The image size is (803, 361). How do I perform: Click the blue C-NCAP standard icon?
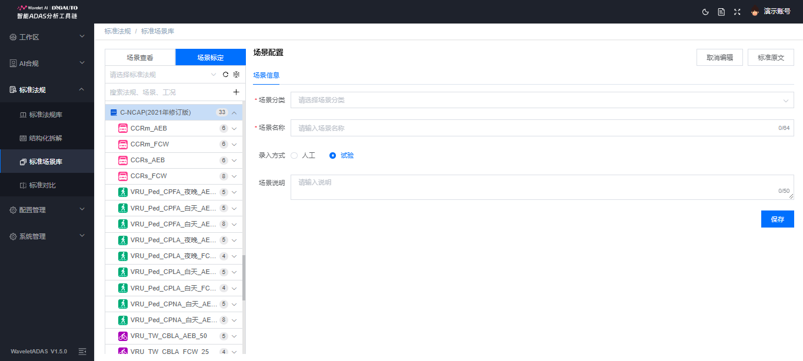114,112
